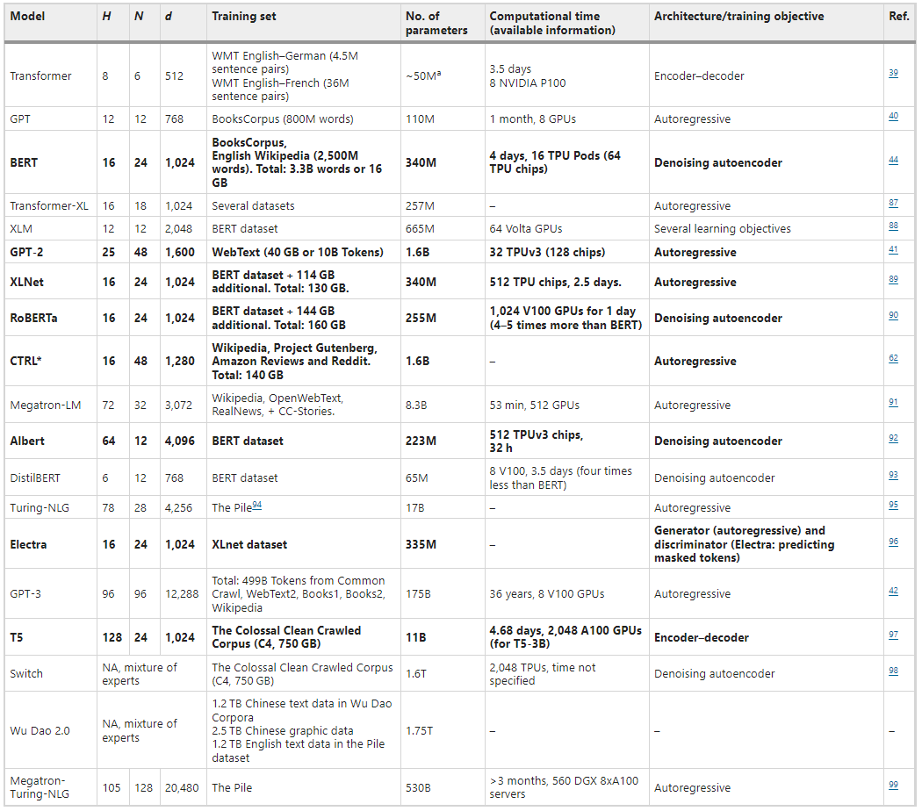Open reference 62 link for CTRL
The height and width of the screenshot is (811, 922).
click(x=893, y=358)
